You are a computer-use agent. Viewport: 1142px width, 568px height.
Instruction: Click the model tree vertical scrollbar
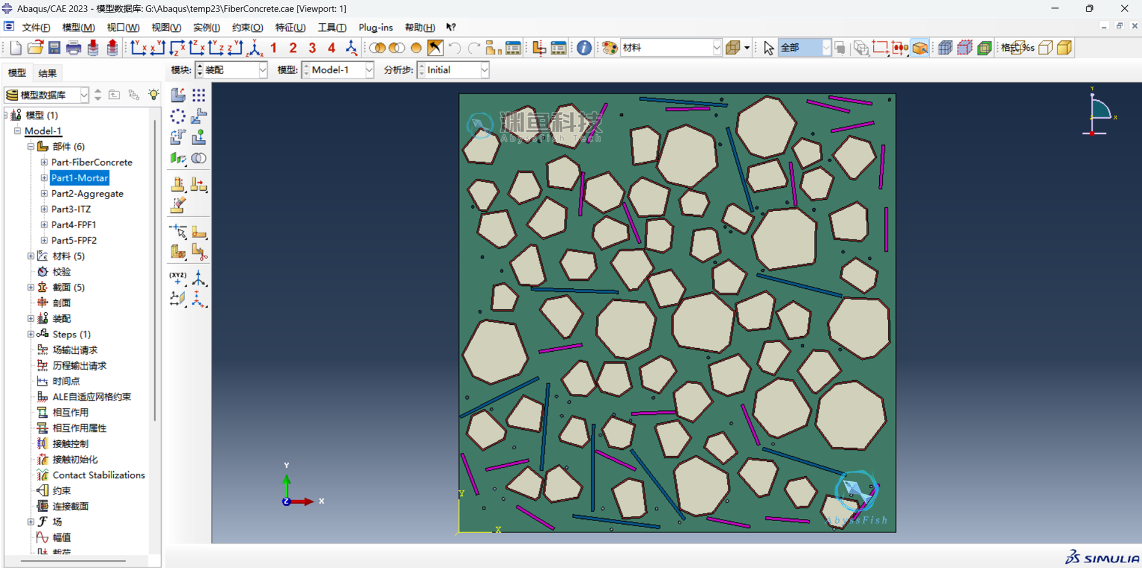pyautogui.click(x=155, y=271)
